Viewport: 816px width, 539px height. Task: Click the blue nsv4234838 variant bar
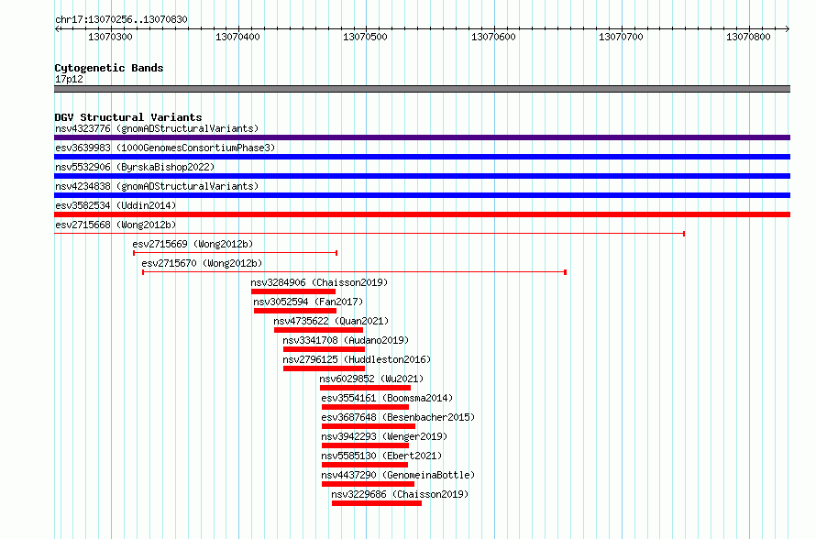coord(422,195)
